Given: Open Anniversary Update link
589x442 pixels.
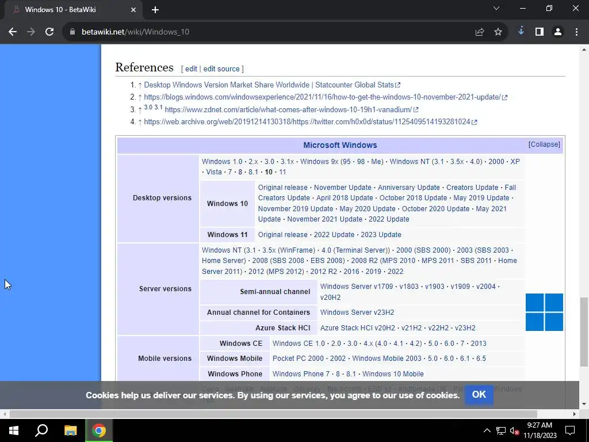Looking at the screenshot, I should [409, 188].
